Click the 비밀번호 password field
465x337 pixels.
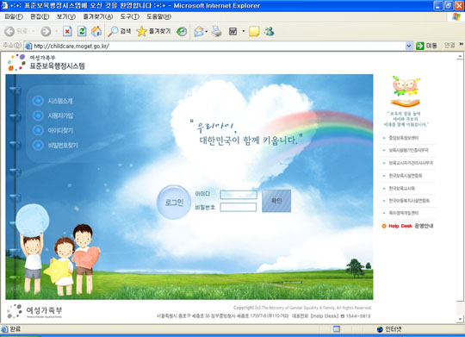[x=239, y=207]
